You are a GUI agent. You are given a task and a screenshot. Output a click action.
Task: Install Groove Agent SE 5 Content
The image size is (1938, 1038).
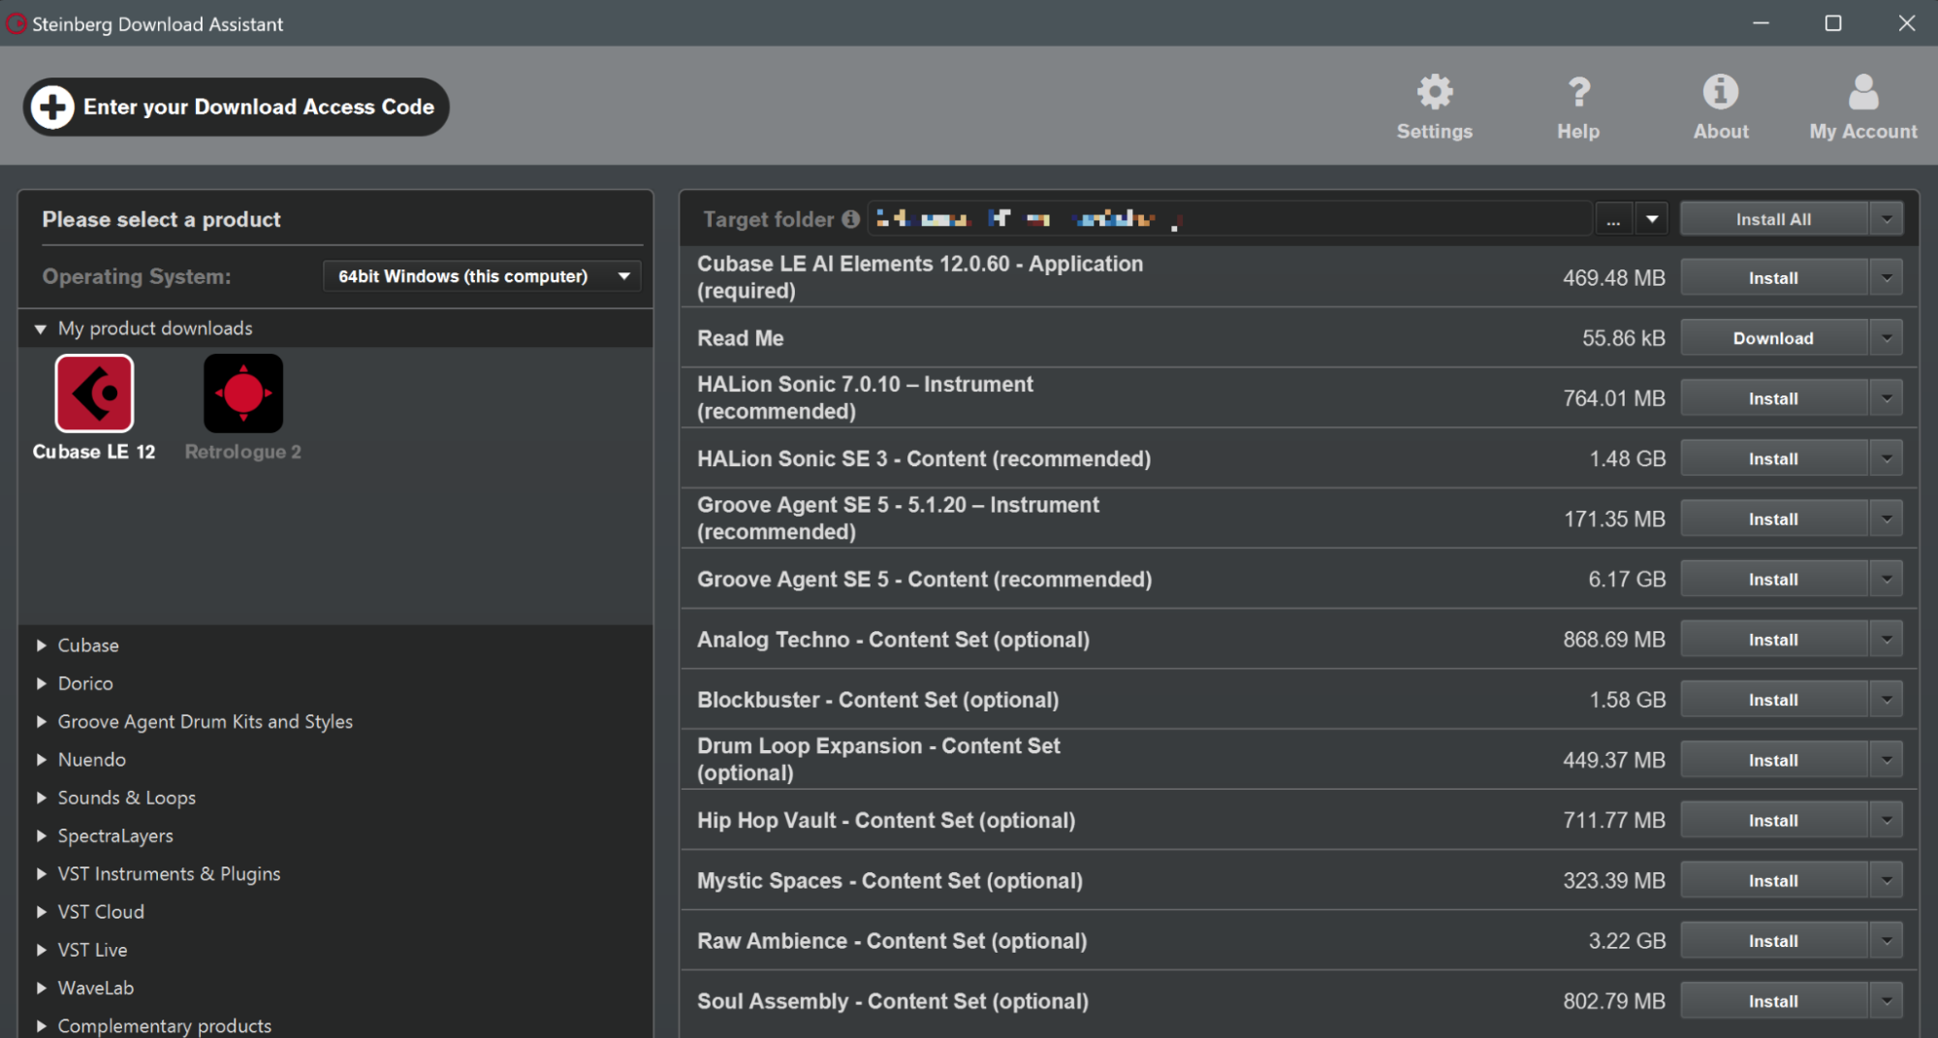1772,580
